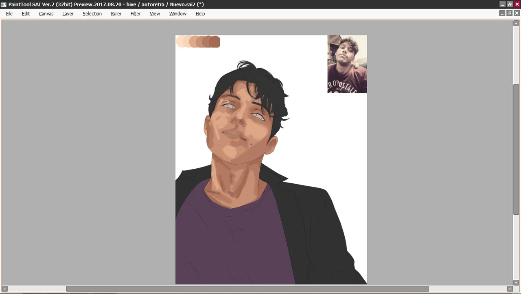The image size is (521, 294).
Task: Open the Window menu
Action: [x=178, y=13]
